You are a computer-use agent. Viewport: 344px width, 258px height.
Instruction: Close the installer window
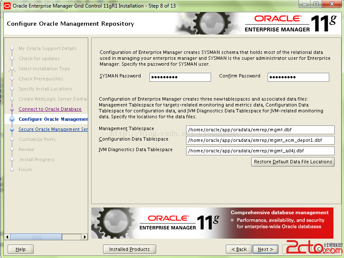[x=332, y=4]
